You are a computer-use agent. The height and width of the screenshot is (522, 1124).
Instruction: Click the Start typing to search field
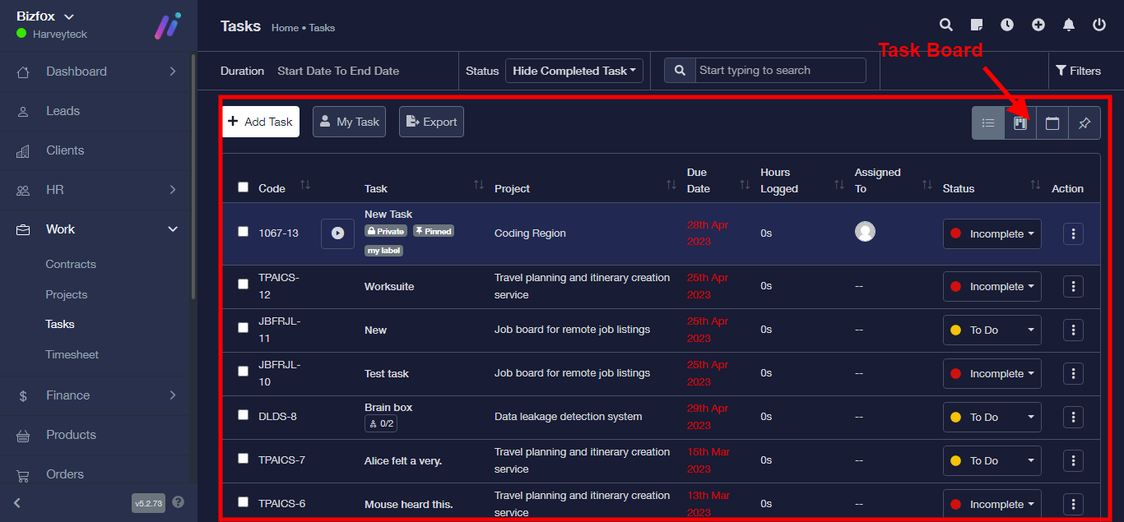coord(780,71)
